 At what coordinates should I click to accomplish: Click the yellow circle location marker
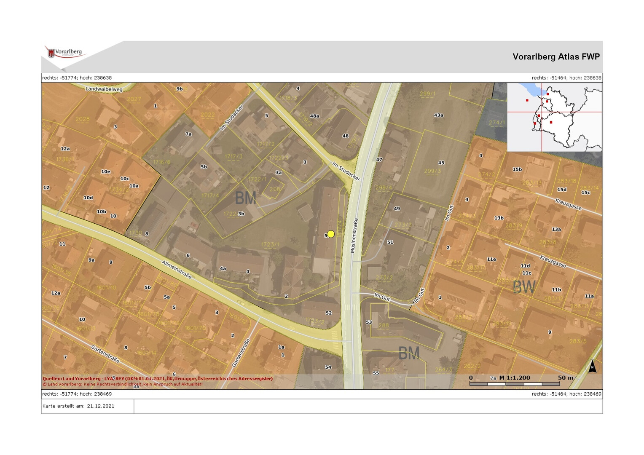[x=331, y=234]
